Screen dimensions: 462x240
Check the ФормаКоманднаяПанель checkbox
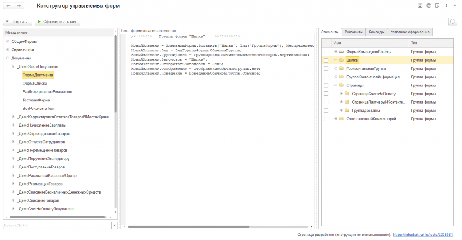tap(326, 52)
